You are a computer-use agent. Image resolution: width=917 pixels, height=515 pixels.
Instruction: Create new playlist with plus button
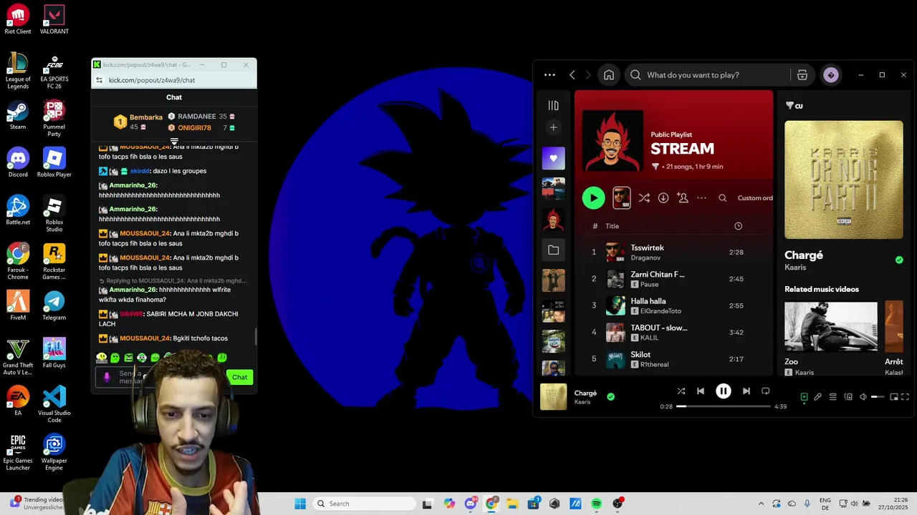[553, 127]
